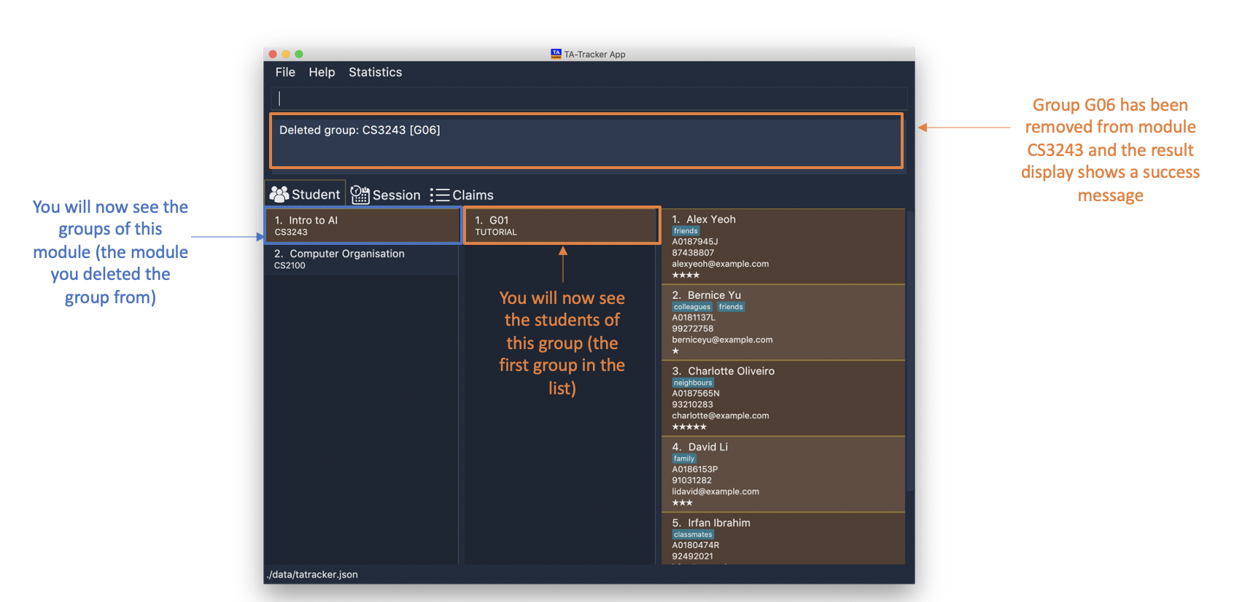Click the classmates tag on Irfan Ibrahim

pyautogui.click(x=693, y=534)
